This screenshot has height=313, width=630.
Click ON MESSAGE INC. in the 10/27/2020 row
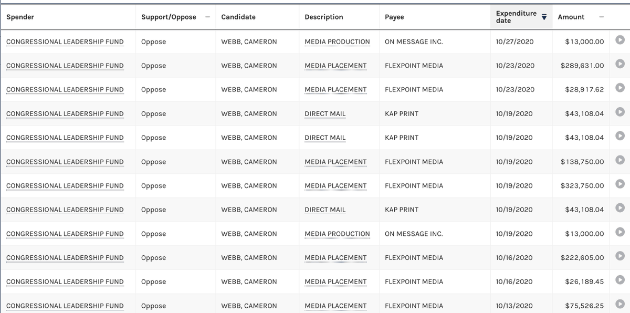pyautogui.click(x=414, y=42)
